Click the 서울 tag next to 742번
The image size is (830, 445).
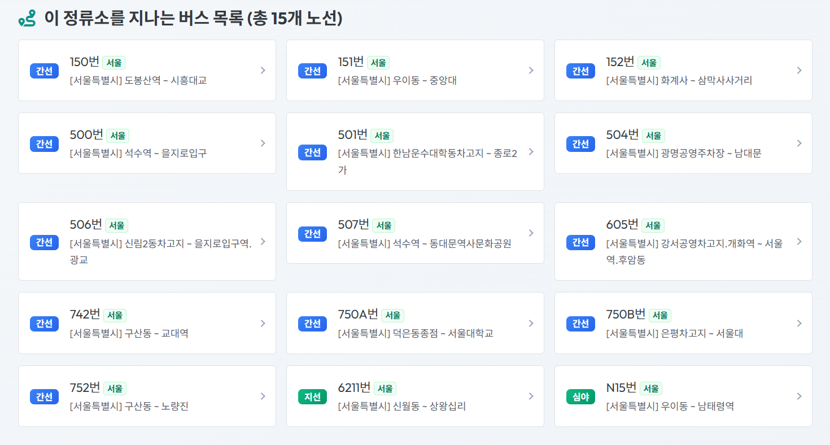point(115,315)
